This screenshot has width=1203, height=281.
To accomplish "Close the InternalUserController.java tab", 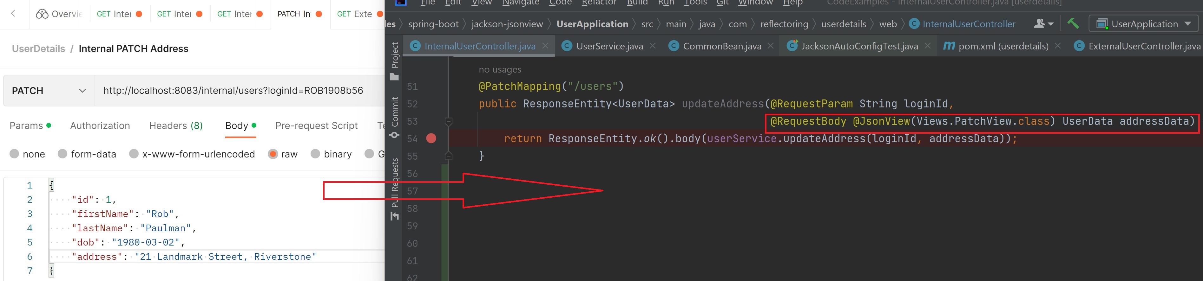I will (545, 46).
